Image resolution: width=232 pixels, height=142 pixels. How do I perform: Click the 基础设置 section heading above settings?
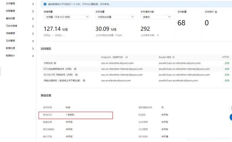tap(46, 95)
